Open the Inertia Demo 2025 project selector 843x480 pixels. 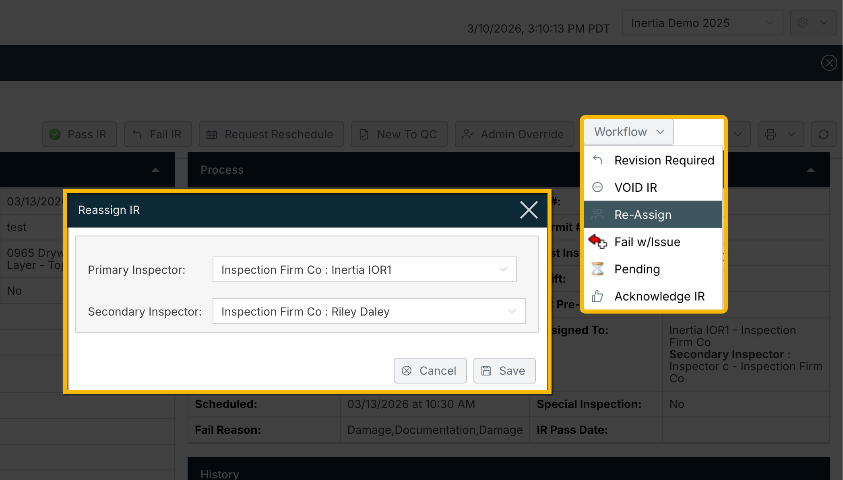point(702,23)
